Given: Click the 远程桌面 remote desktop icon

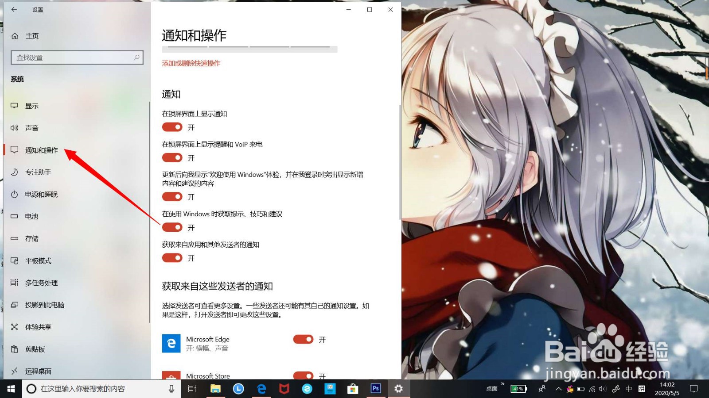Looking at the screenshot, I should tap(15, 371).
